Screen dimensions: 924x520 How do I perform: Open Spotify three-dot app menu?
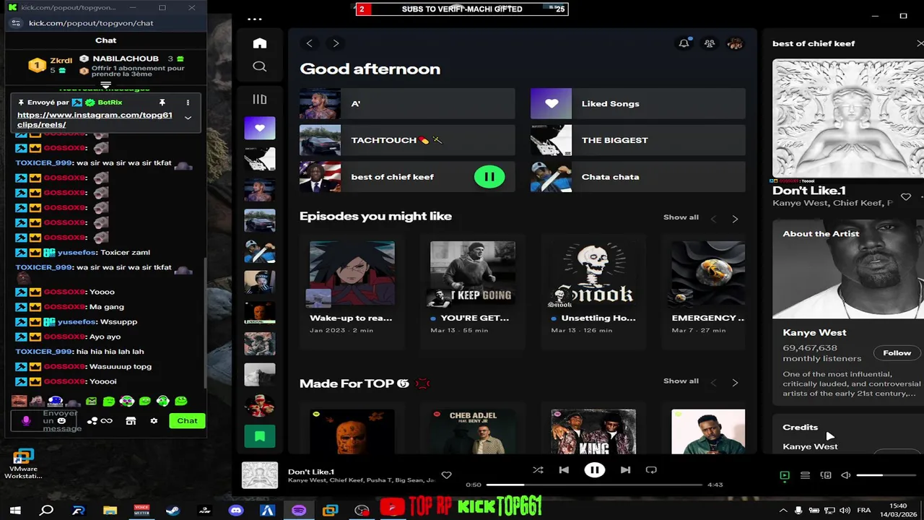255,19
